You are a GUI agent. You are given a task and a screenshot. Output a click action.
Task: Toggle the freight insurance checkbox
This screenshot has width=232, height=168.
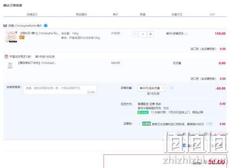(139, 124)
